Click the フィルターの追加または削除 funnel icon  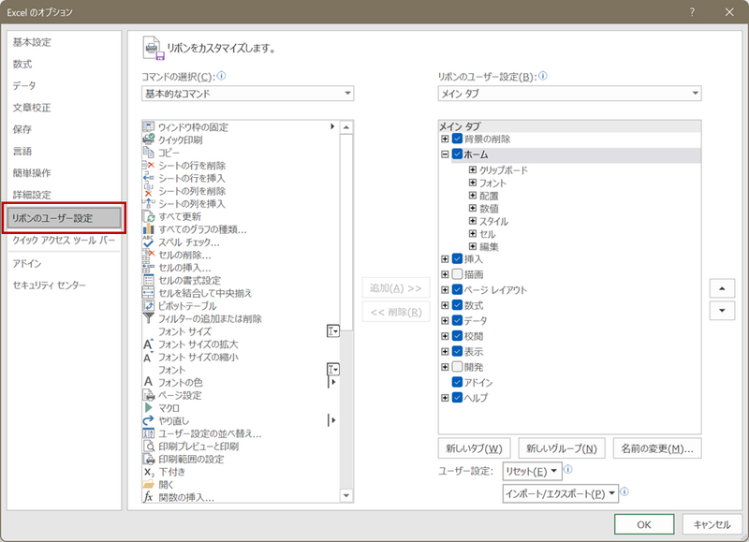tap(149, 318)
